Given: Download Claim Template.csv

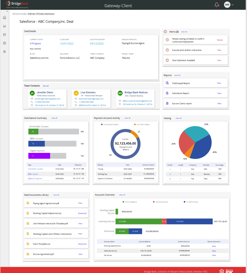Looking at the screenshot, I should (82, 244).
